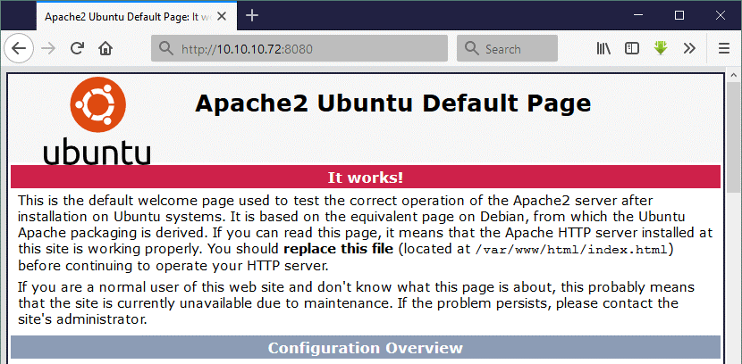
Task: Click the Apache2 Ubuntu Default Page heading
Action: point(392,103)
